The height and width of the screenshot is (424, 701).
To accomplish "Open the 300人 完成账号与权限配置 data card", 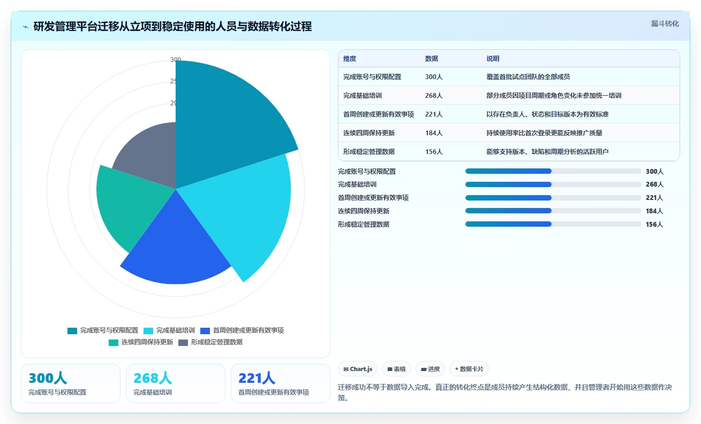I will pyautogui.click(x=71, y=383).
